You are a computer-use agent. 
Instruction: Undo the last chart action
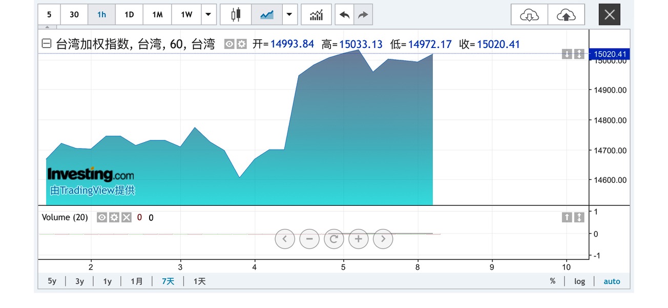344,15
